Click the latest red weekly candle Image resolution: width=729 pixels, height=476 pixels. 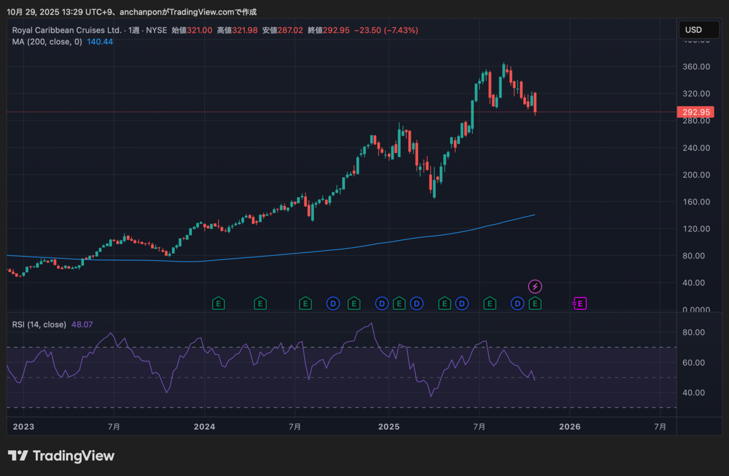pyautogui.click(x=535, y=104)
